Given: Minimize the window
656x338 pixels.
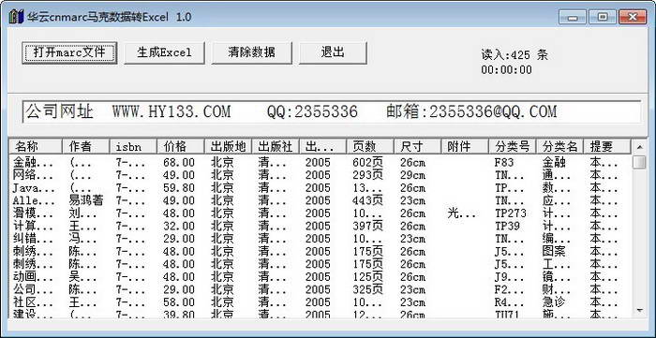Looking at the screenshot, I should [573, 17].
